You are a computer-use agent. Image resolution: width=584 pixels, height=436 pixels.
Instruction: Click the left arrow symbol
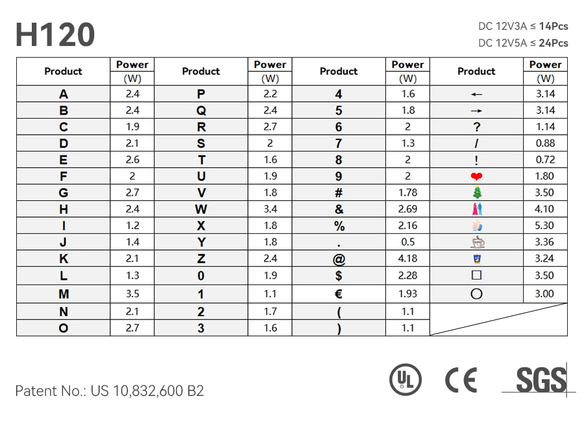tap(476, 94)
